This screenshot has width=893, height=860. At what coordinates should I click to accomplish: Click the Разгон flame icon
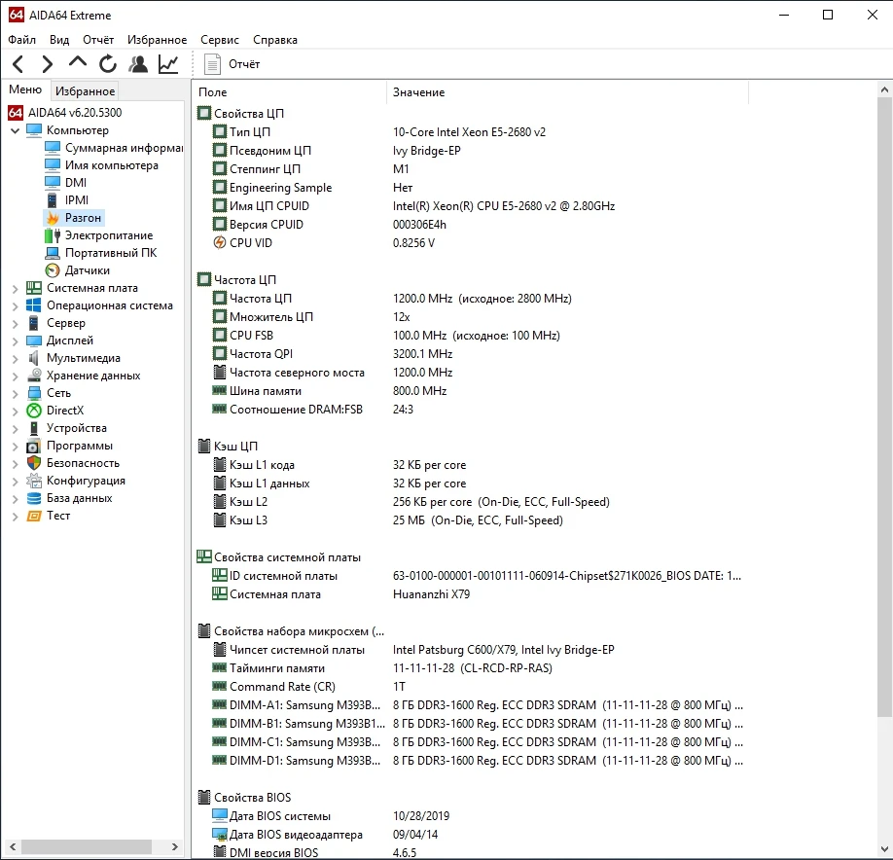pos(53,218)
